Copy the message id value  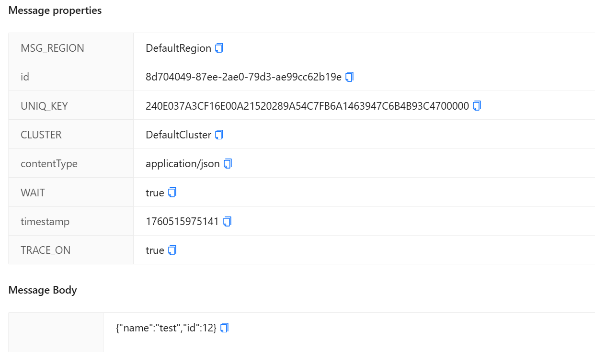tap(350, 77)
